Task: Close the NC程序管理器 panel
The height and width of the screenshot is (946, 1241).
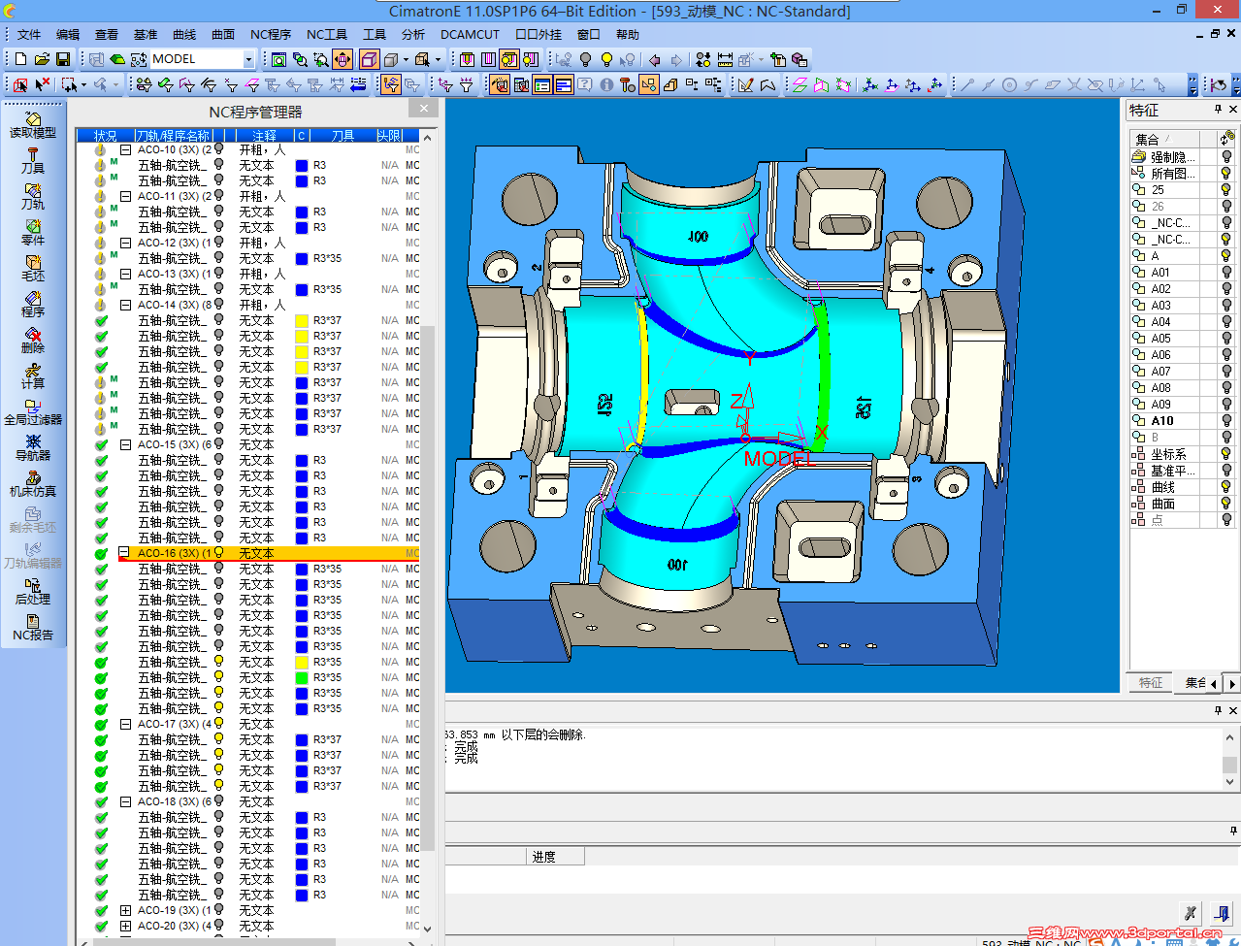Action: pyautogui.click(x=423, y=108)
